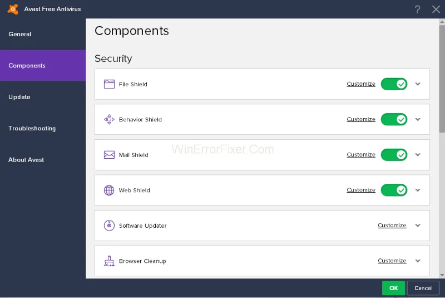Disable the File Shield toggle
The image size is (445, 298).
pos(394,84)
